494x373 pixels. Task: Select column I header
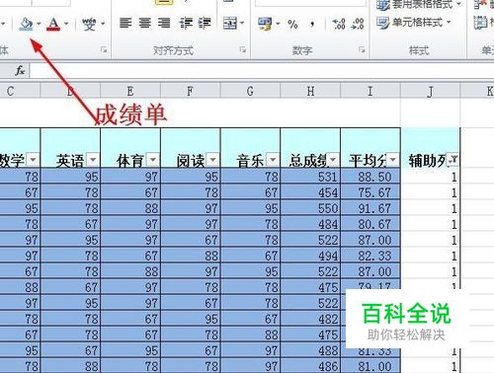pyautogui.click(x=370, y=91)
